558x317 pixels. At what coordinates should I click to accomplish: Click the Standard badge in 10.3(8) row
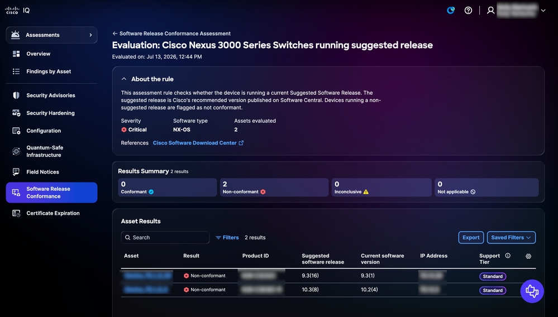(x=493, y=290)
